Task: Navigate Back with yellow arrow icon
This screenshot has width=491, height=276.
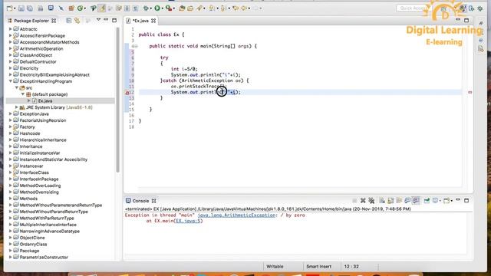Action: [x=244, y=8]
